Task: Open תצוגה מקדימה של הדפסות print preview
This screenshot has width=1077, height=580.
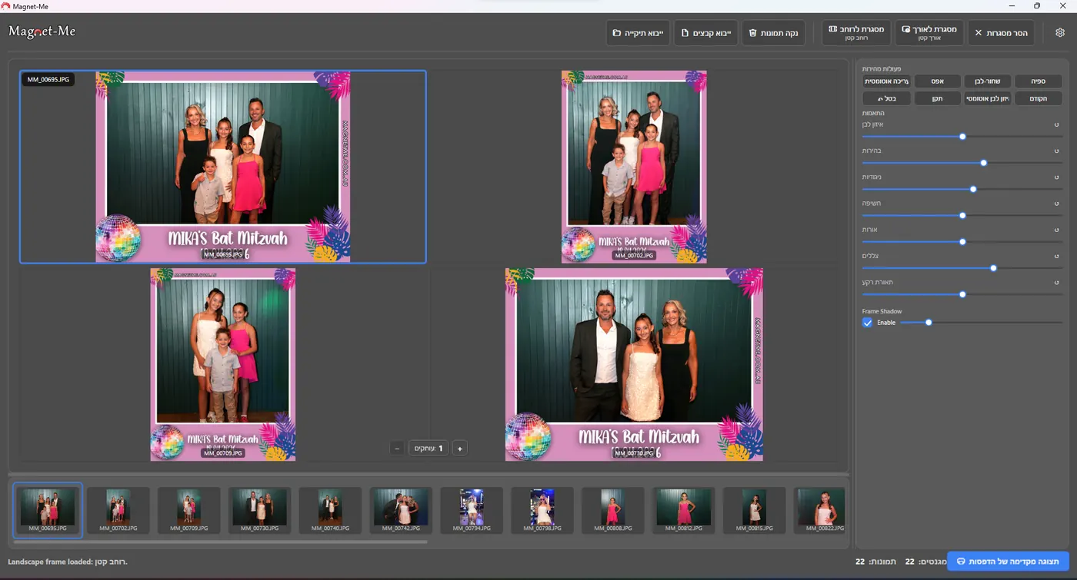Action: pyautogui.click(x=1008, y=562)
